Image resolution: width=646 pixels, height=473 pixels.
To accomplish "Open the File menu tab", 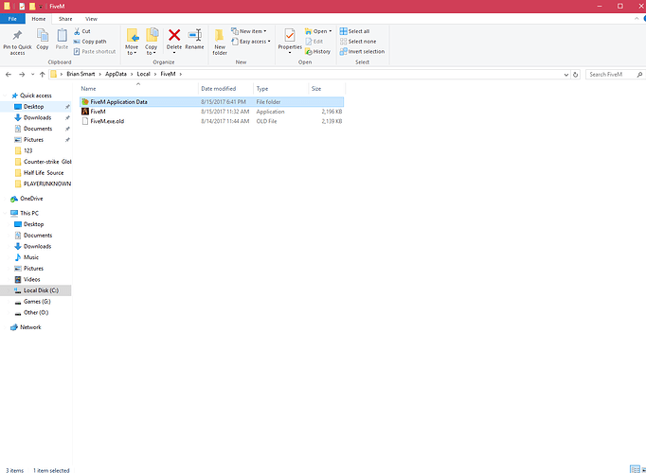I will tap(12, 19).
